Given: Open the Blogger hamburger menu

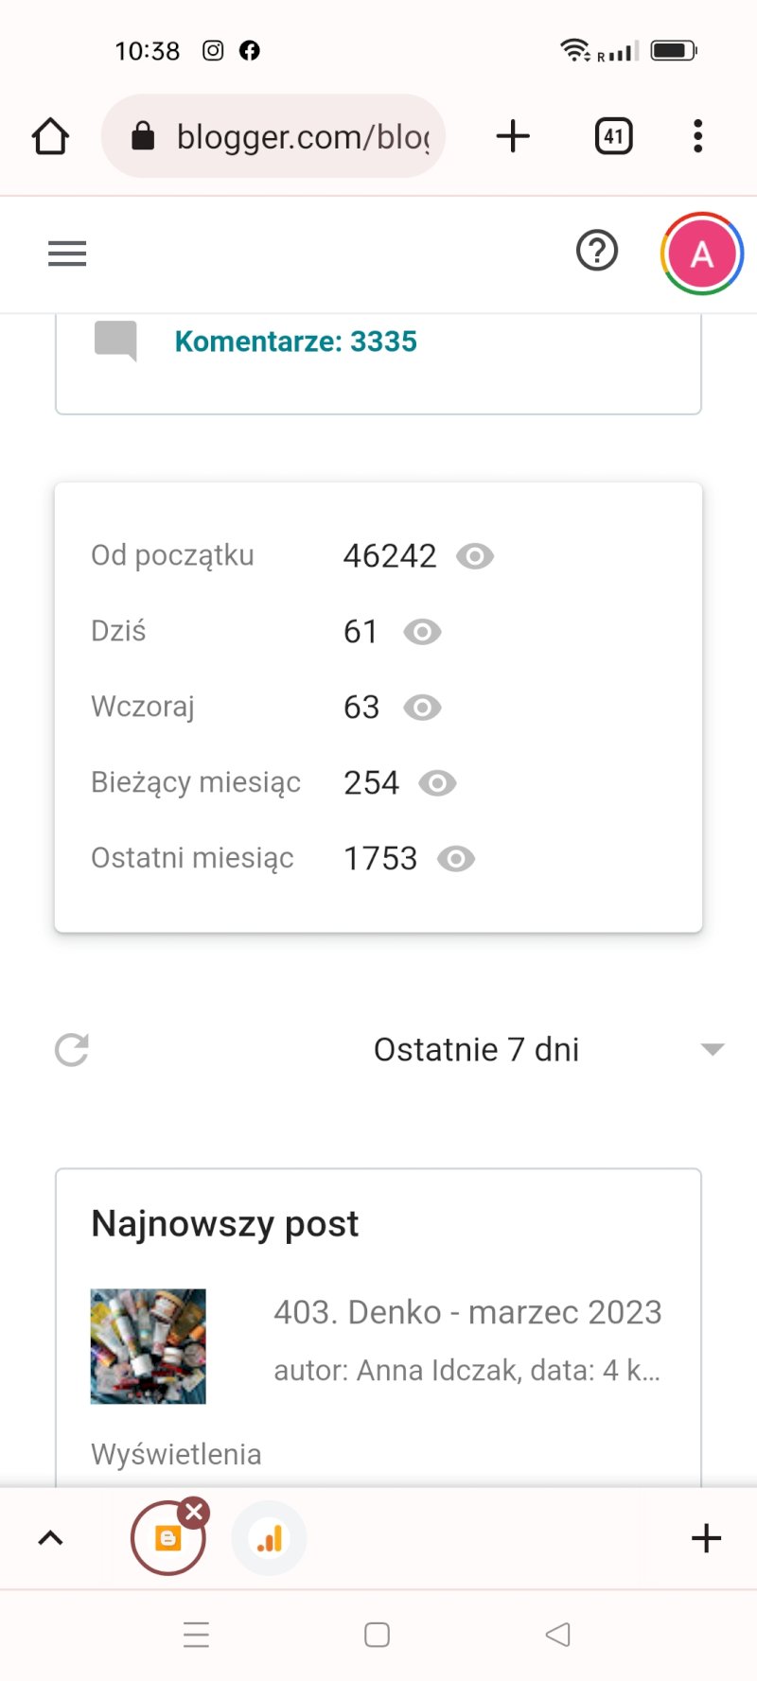Looking at the screenshot, I should click(x=67, y=254).
